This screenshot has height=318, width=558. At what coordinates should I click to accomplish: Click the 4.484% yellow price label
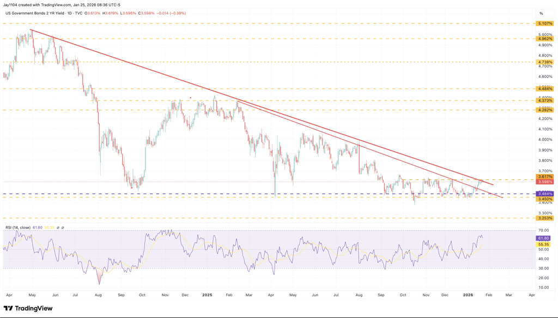(545, 89)
